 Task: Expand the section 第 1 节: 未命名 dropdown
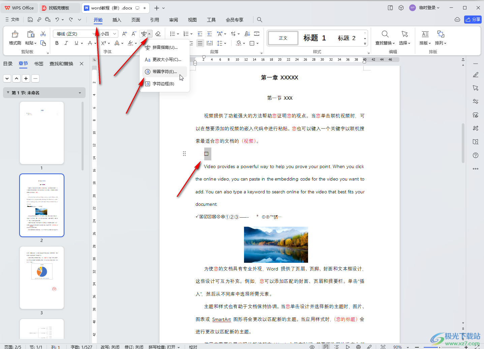coord(80,93)
